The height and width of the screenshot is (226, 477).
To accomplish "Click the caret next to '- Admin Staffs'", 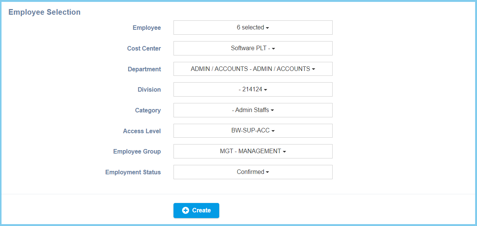I will [x=273, y=111].
